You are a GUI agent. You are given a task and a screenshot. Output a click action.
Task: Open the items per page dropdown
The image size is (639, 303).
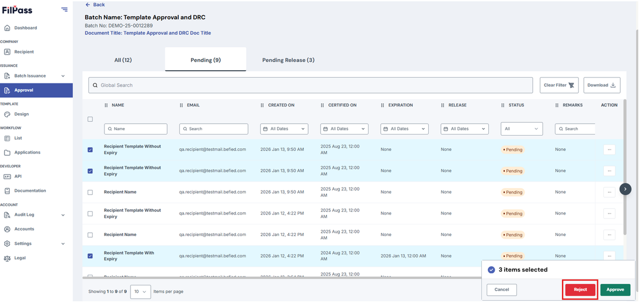coord(141,291)
